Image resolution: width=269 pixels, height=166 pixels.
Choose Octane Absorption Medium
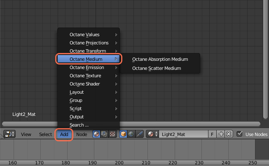click(160, 59)
